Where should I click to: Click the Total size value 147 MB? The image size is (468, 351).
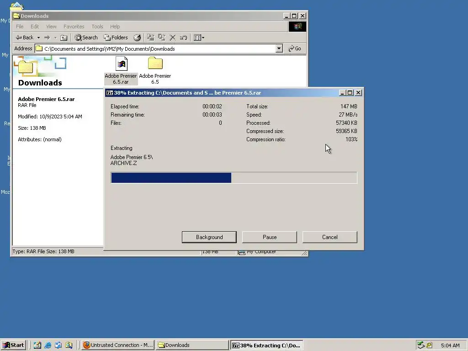click(x=349, y=106)
